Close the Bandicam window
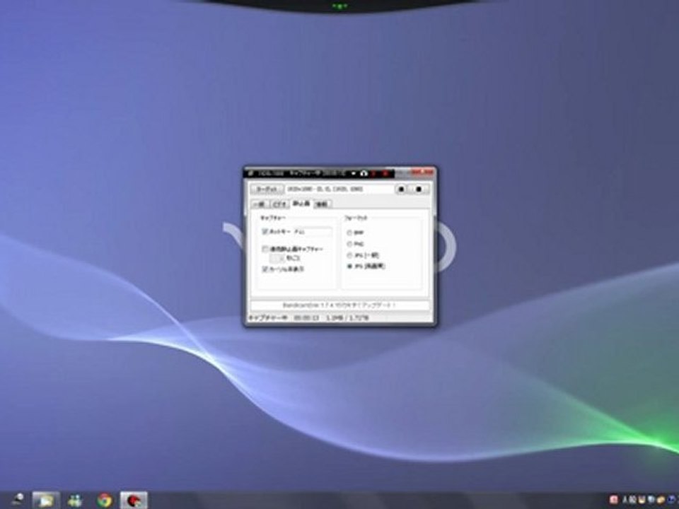 coord(423,172)
